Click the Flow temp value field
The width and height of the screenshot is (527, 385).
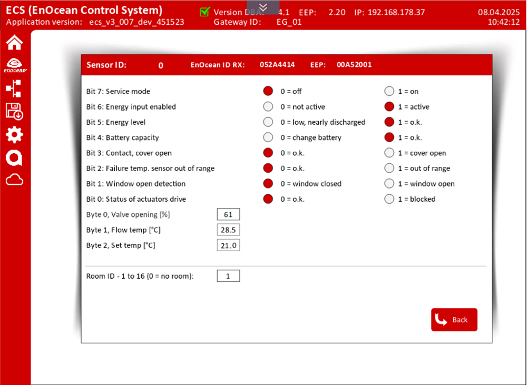pyautogui.click(x=228, y=230)
